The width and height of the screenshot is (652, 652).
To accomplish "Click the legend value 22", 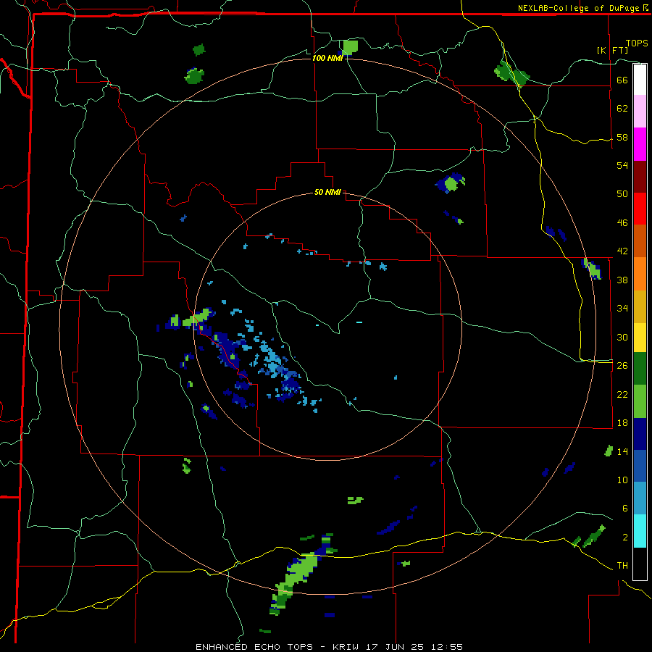I will [x=622, y=394].
